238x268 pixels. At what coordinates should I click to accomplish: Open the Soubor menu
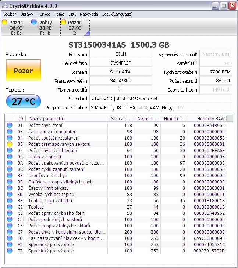[10, 14]
